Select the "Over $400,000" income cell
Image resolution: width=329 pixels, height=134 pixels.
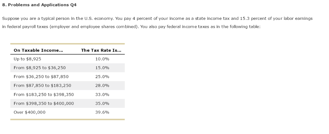pyautogui.click(x=30, y=112)
